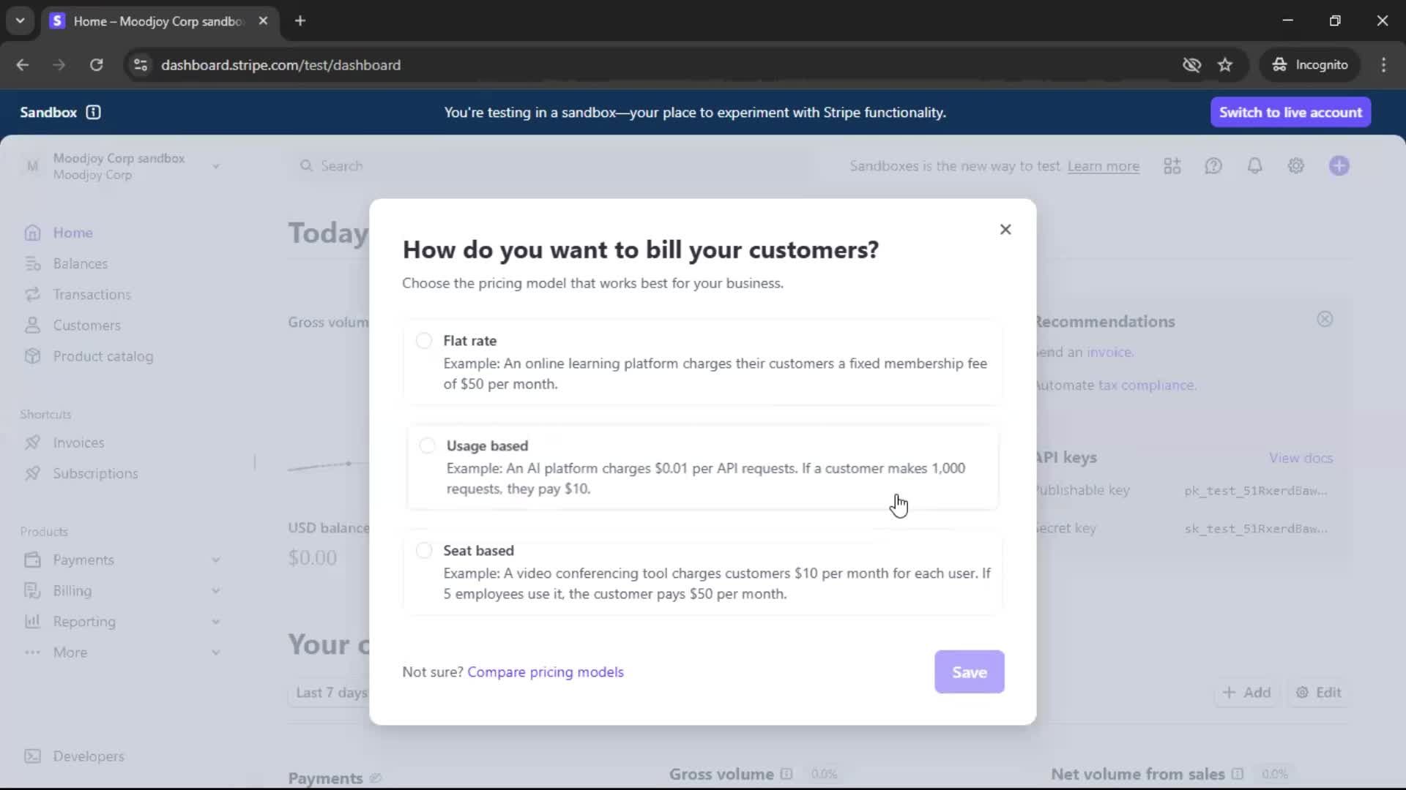Open the notifications bell icon

pyautogui.click(x=1254, y=166)
